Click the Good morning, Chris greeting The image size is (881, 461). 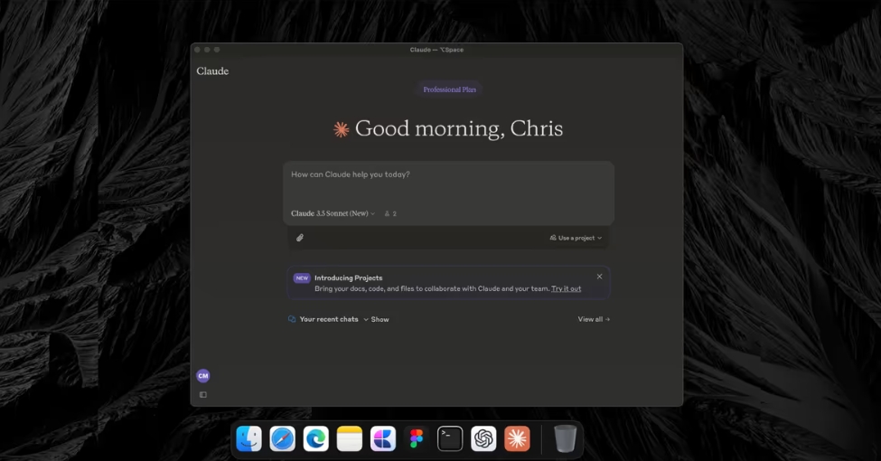point(459,128)
